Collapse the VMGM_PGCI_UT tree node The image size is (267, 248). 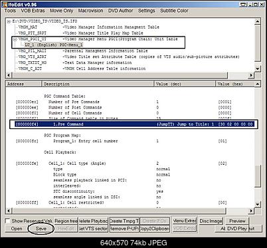pos(15,39)
